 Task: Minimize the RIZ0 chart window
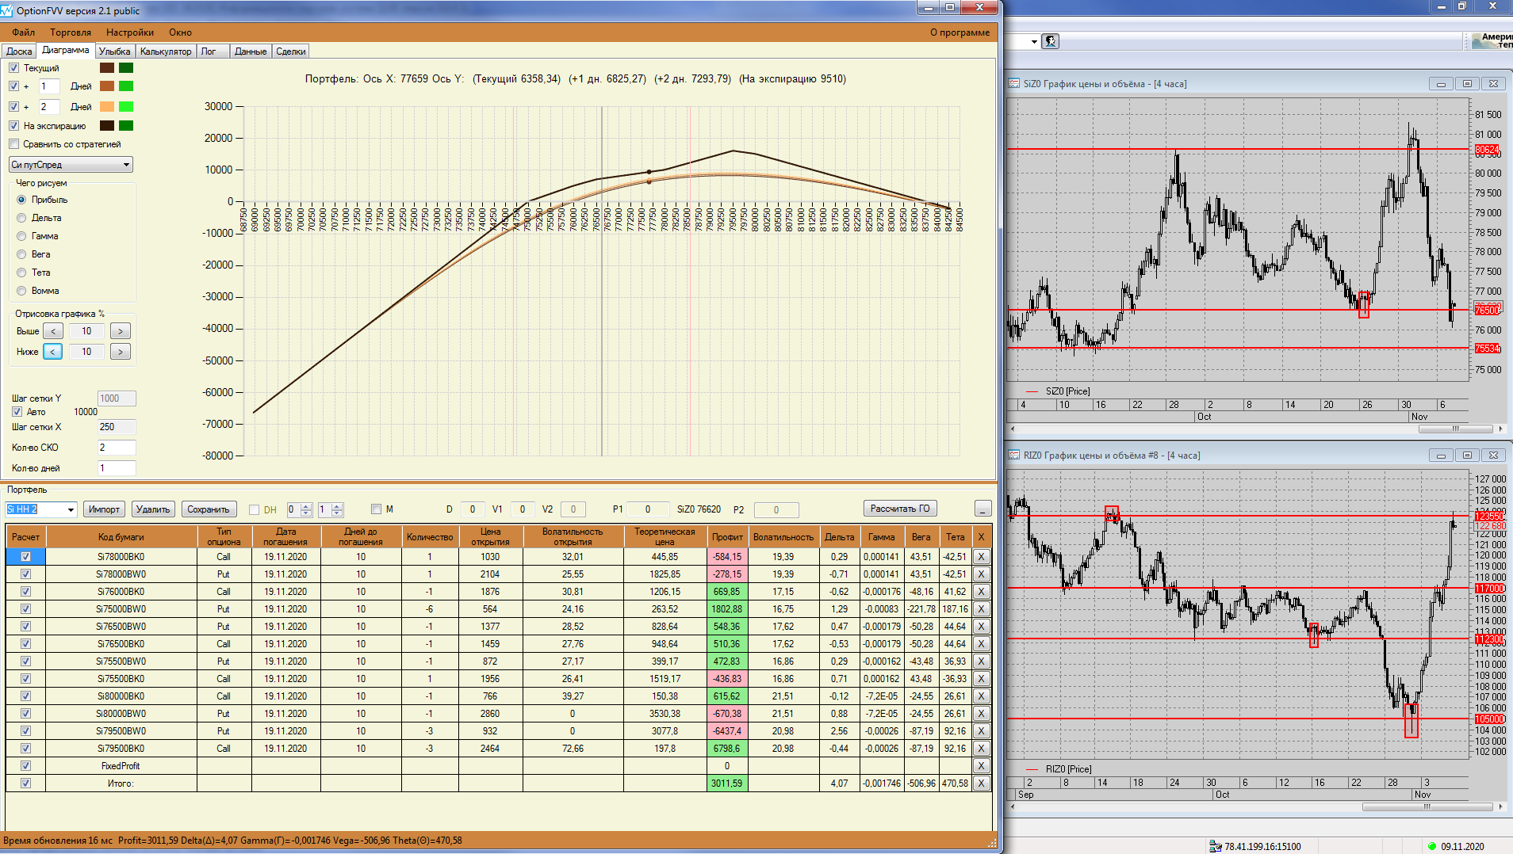[x=1441, y=456]
